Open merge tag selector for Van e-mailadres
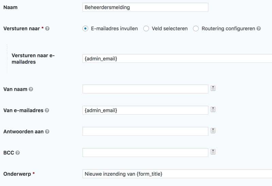Viewport: 272px width, 186px height. [213, 109]
